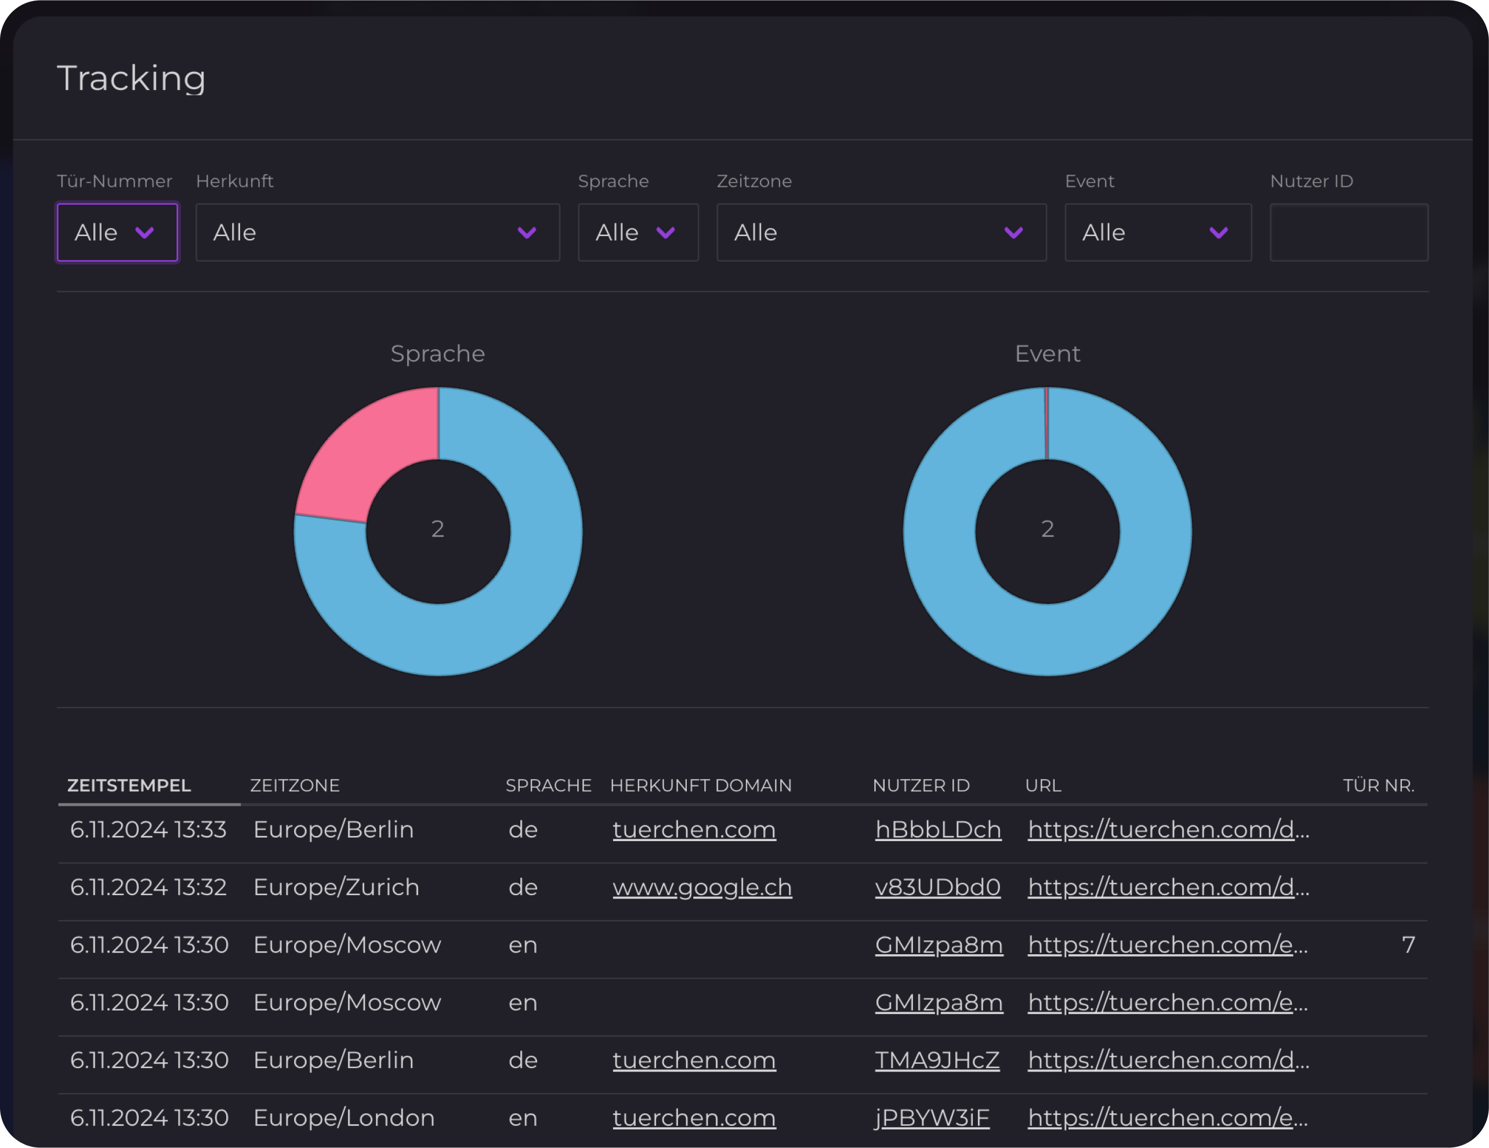Open the Tür-Nummer dropdown
The width and height of the screenshot is (1489, 1148).
[117, 233]
